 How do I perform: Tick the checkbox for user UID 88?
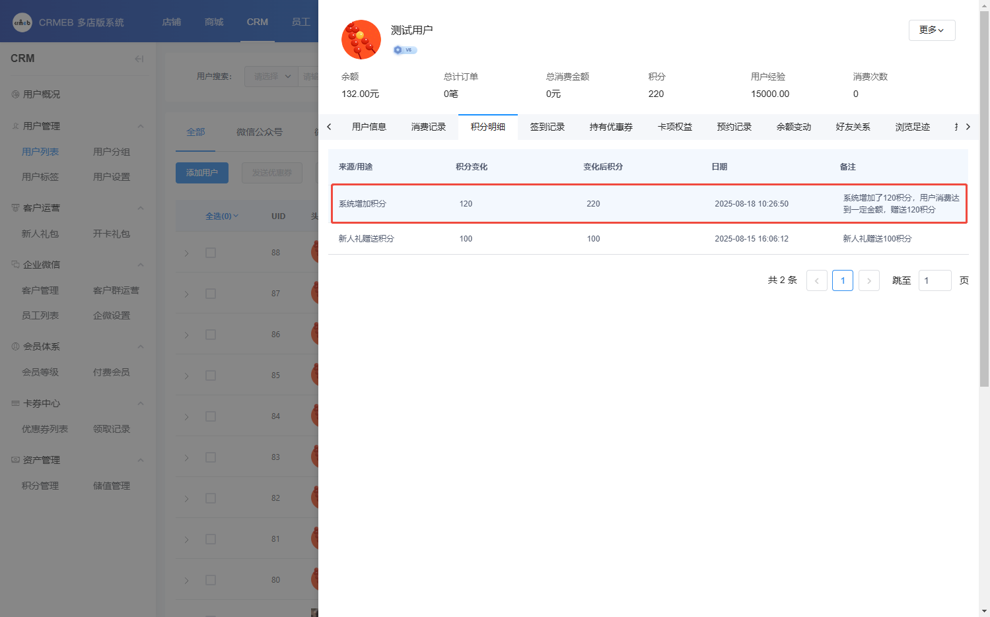point(211,253)
